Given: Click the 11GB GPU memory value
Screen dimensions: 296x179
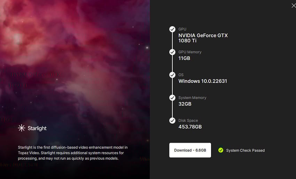Looking at the screenshot, I should pos(184,59).
